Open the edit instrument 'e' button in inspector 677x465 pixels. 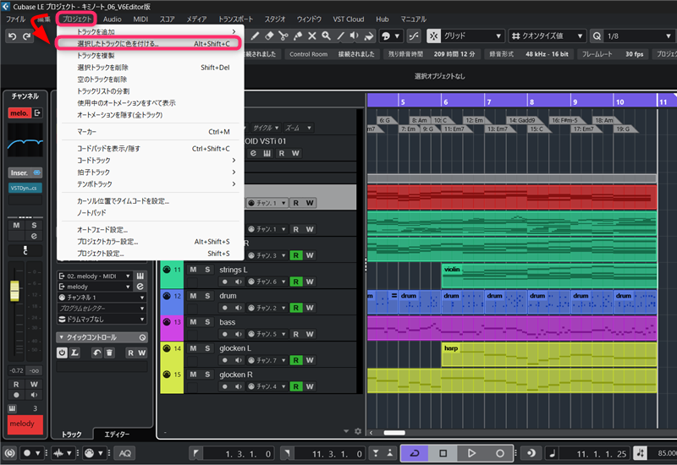140,287
